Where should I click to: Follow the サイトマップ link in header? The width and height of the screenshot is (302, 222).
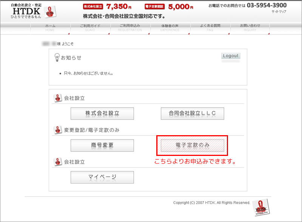coord(279,12)
